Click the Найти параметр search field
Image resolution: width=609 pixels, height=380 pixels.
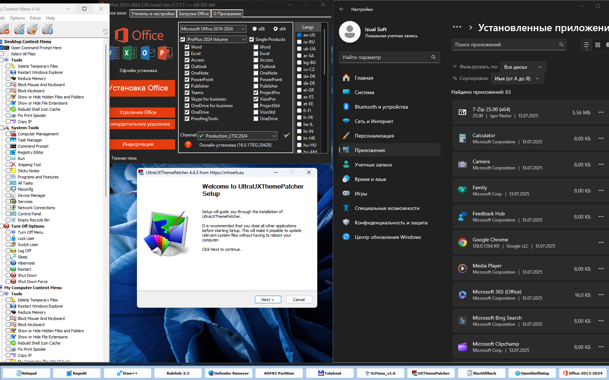(390, 57)
